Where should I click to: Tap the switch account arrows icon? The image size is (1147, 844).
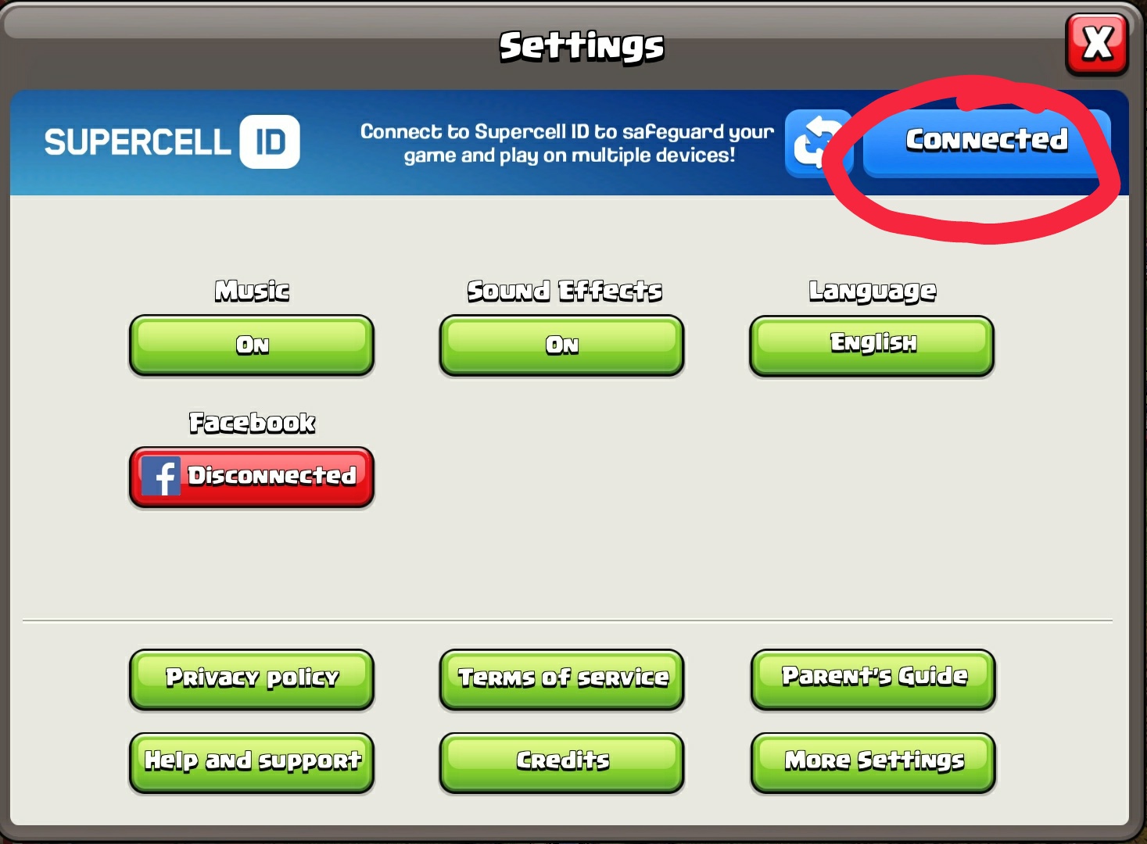[819, 144]
